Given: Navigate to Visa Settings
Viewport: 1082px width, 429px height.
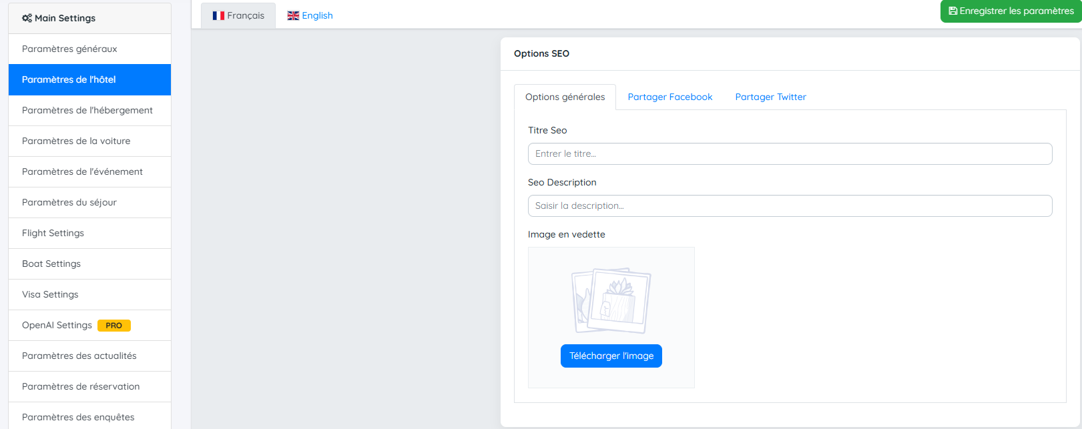Looking at the screenshot, I should (x=50, y=294).
